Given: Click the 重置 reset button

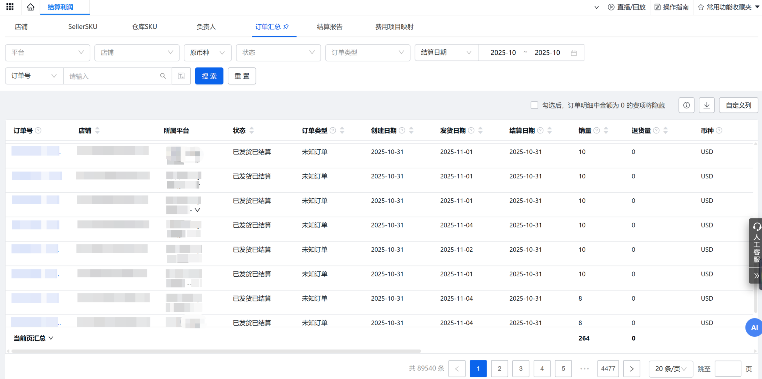Looking at the screenshot, I should click(242, 76).
